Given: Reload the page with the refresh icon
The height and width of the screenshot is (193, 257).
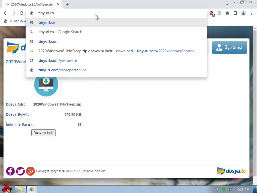Looking at the screenshot, I should (22, 13).
